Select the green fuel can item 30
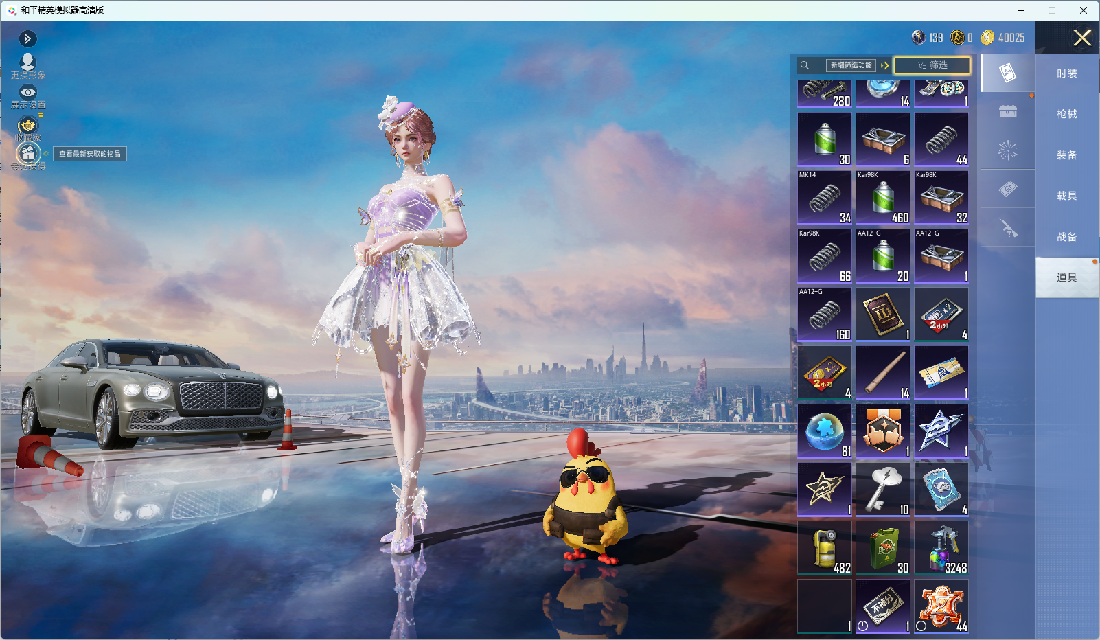 [883, 548]
